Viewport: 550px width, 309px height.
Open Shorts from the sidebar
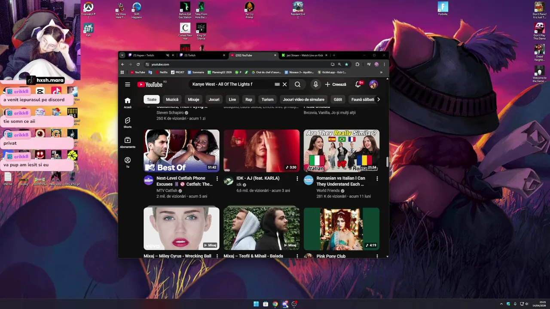pyautogui.click(x=128, y=123)
